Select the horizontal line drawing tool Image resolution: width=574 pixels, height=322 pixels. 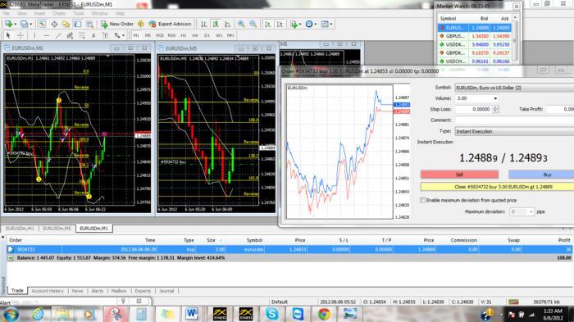[46, 35]
